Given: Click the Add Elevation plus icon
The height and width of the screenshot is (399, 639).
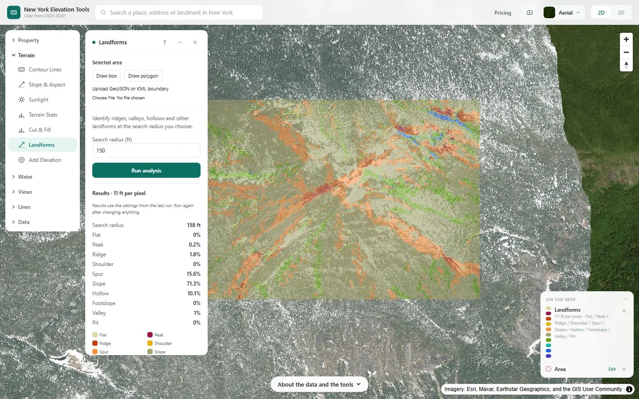Looking at the screenshot, I should point(21,160).
